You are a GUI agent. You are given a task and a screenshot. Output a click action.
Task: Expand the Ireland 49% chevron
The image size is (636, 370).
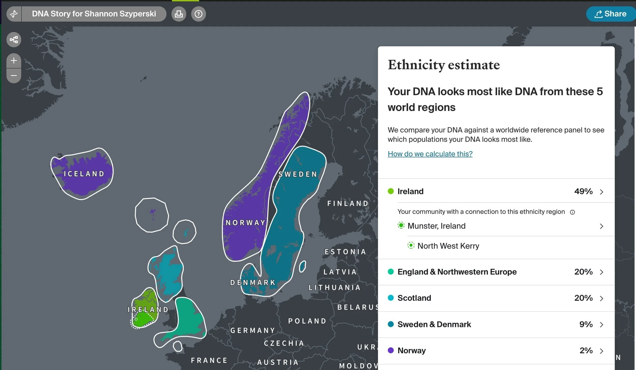pyautogui.click(x=601, y=192)
